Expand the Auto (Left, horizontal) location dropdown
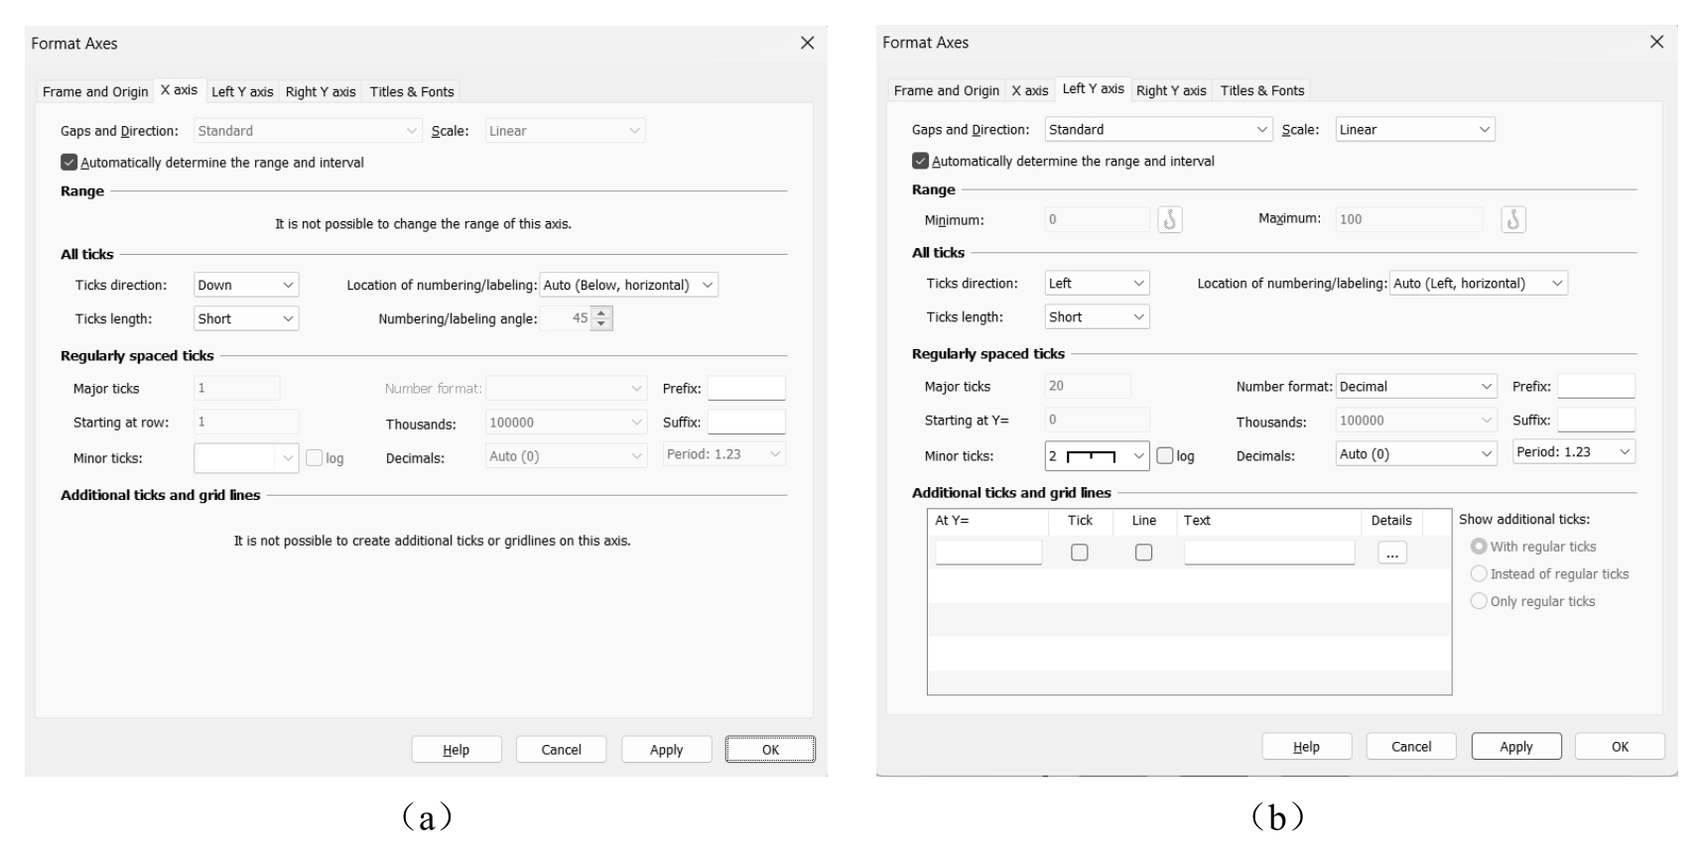1697x861 pixels. (1478, 284)
